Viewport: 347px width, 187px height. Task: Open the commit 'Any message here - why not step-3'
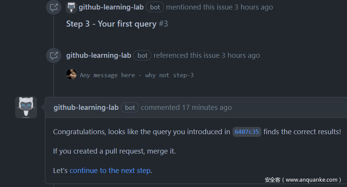(x=137, y=75)
